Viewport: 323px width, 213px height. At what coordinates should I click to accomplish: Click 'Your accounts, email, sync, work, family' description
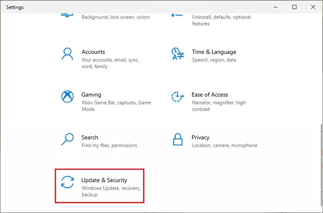click(110, 63)
